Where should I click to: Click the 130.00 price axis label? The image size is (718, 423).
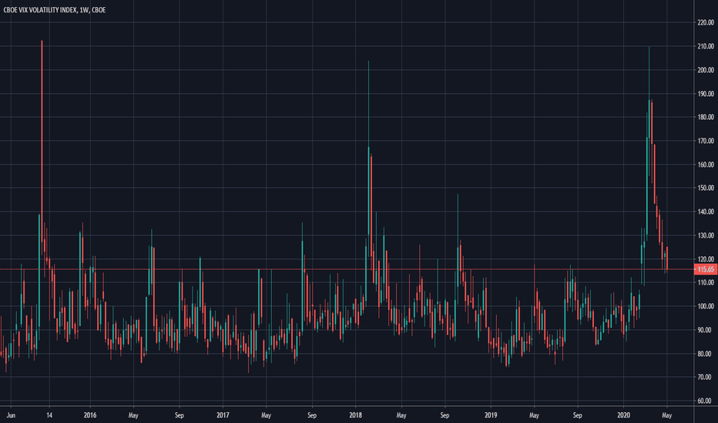(x=706, y=235)
